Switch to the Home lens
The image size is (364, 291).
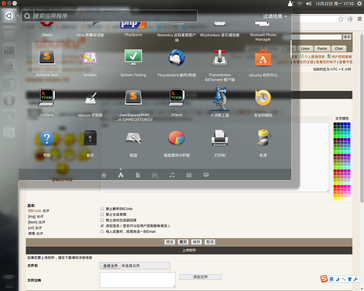(104, 175)
